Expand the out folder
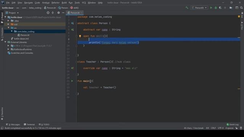Viewport: 244px width, 137px height. point(8,24)
